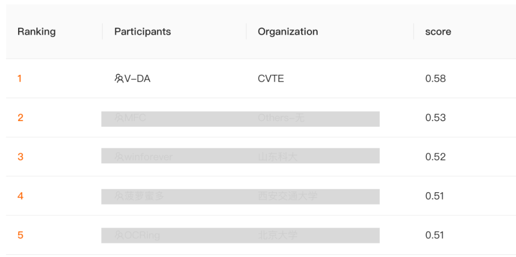Sort by the score column header

coord(438,32)
